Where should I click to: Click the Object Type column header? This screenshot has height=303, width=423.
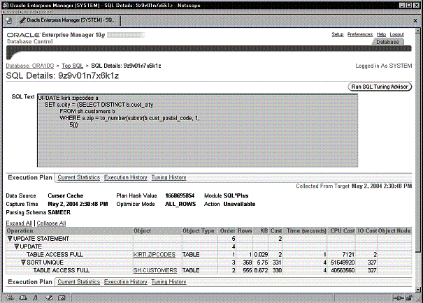[x=199, y=231]
